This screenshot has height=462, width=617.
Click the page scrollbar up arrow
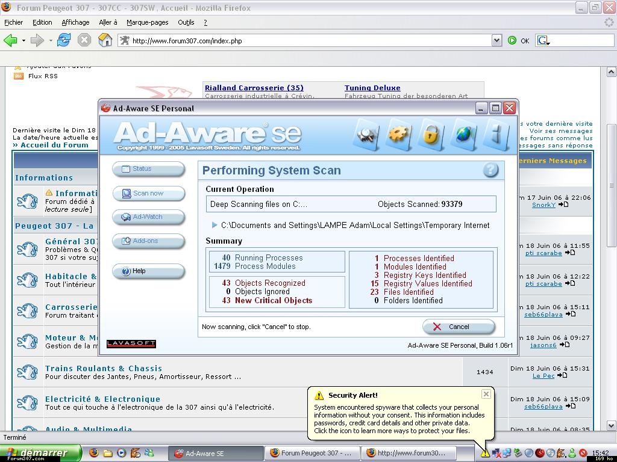(611, 72)
